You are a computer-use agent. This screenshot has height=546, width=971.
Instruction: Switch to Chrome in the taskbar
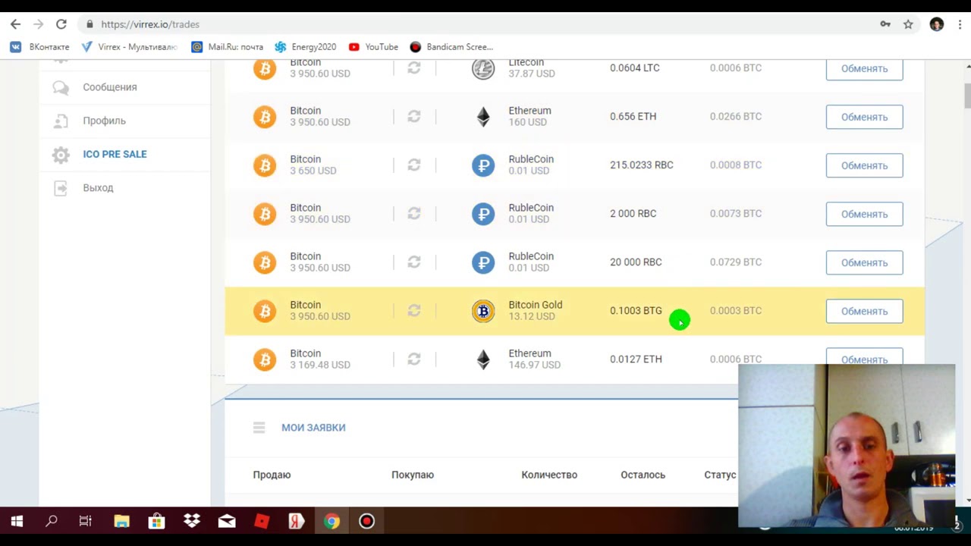pyautogui.click(x=332, y=521)
